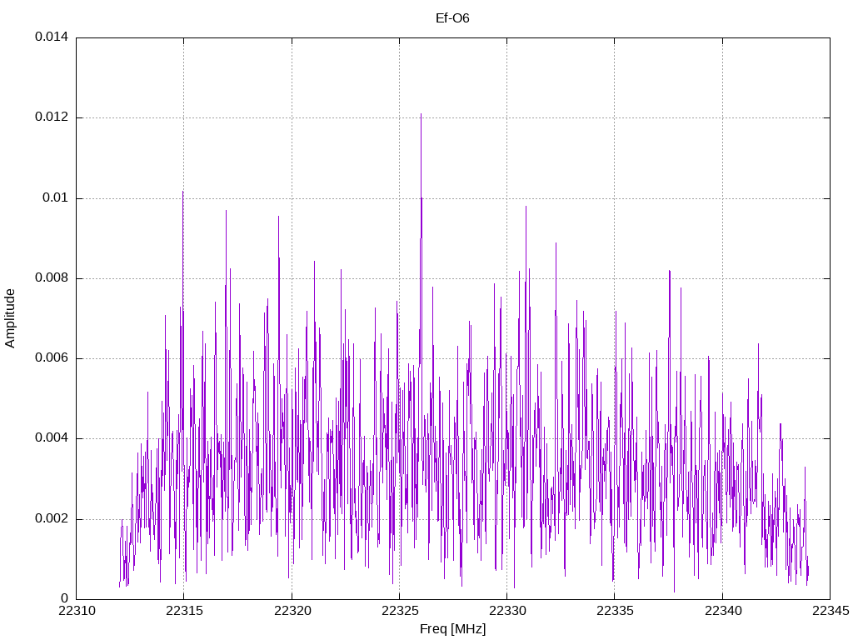The image size is (853, 640).
Task: Click x-axis tick label 22325
Action: pyautogui.click(x=400, y=611)
